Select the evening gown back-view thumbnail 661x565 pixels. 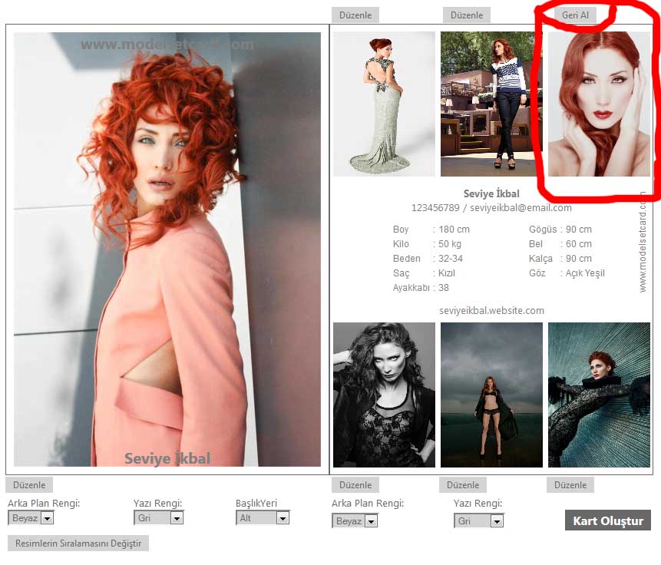(x=384, y=104)
